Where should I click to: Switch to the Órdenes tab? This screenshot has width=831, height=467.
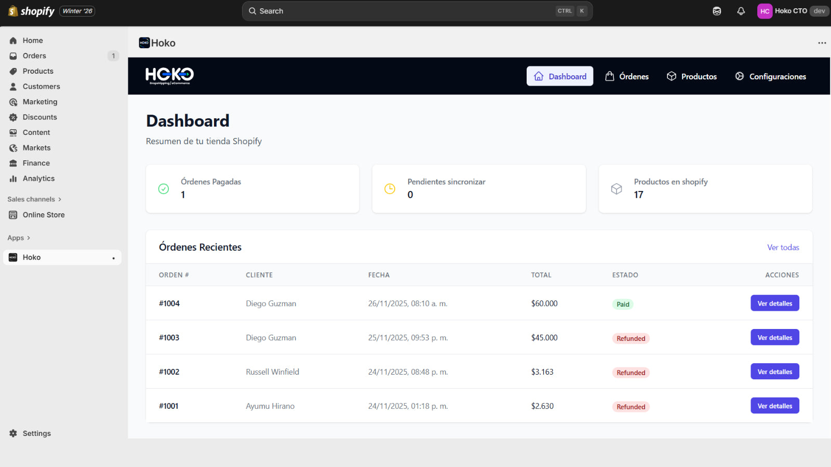click(x=627, y=76)
